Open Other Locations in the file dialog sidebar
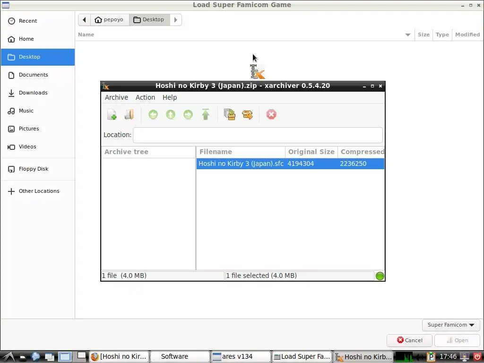 click(38, 191)
